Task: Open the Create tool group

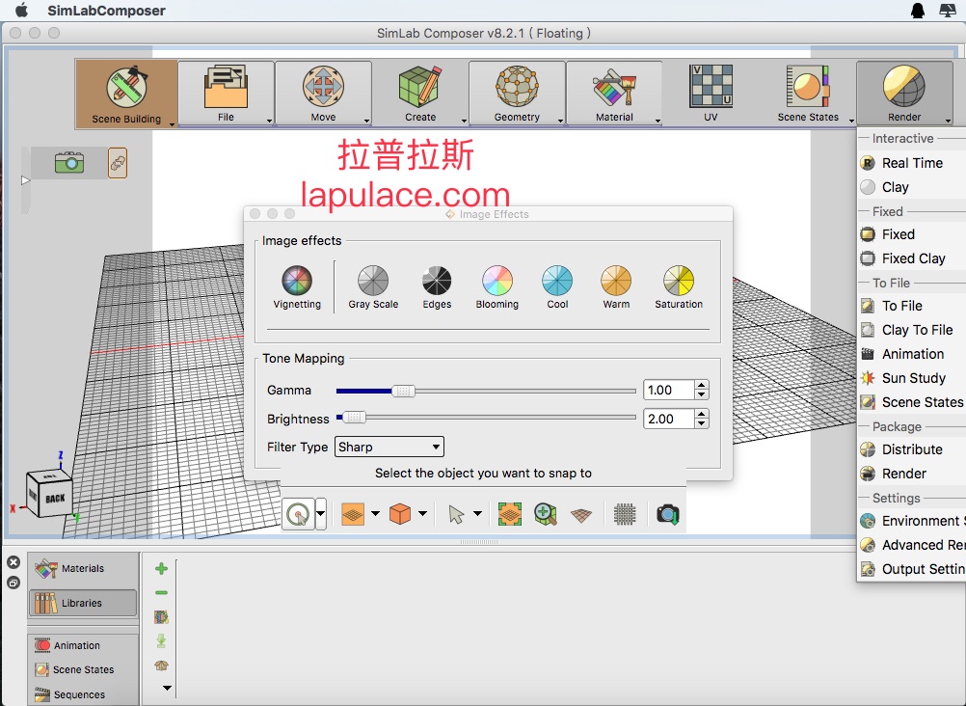Action: click(420, 94)
